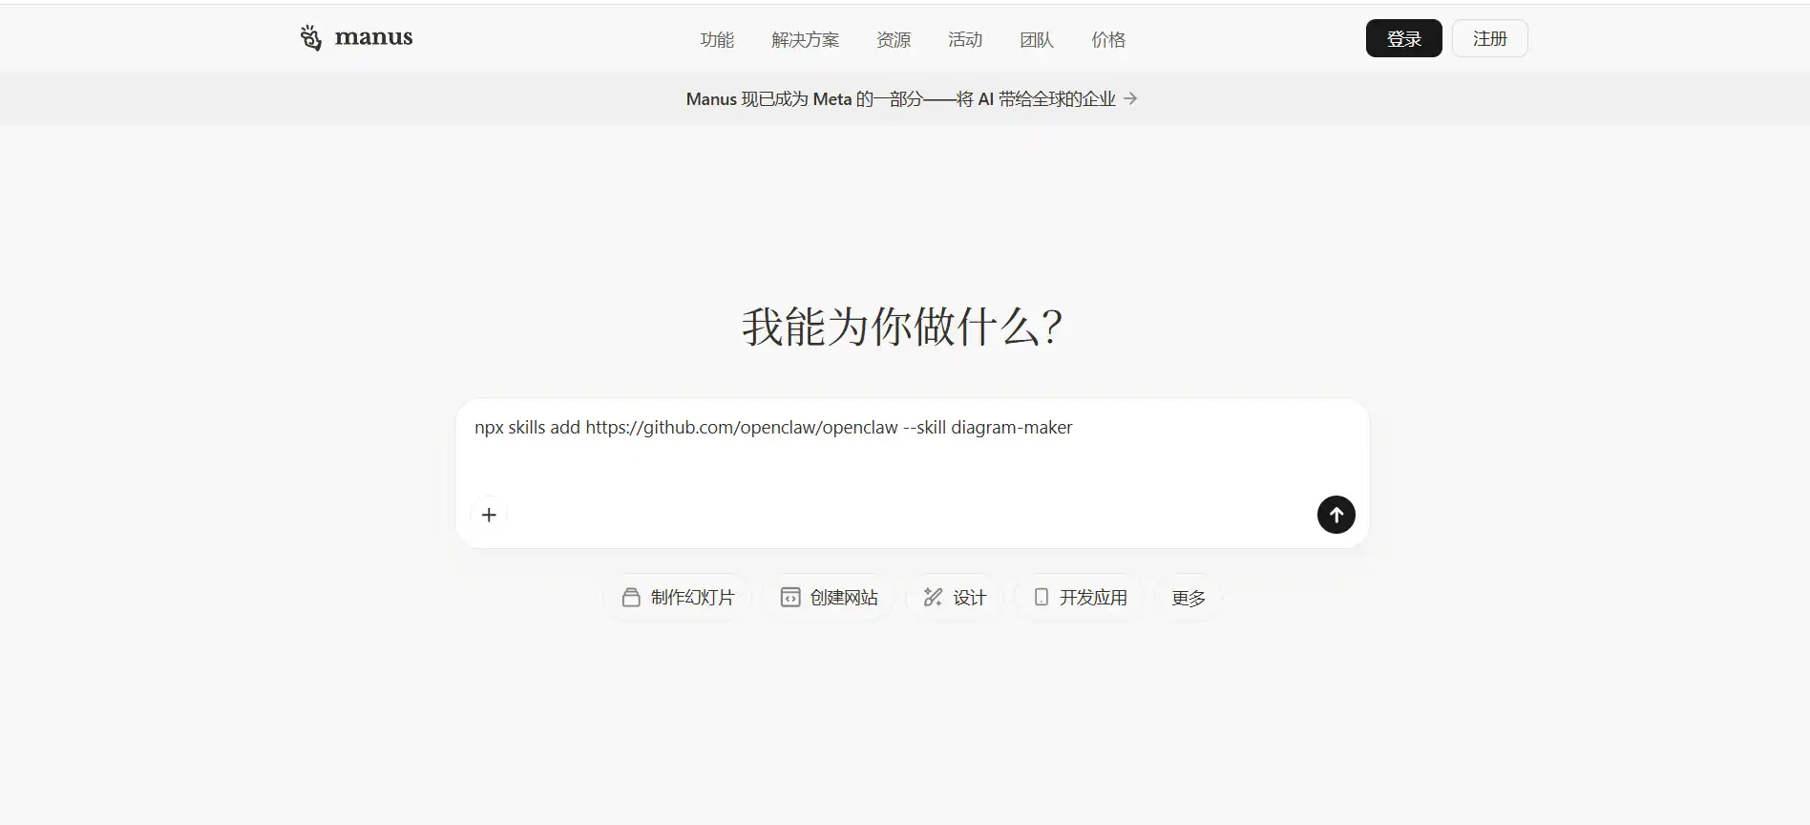This screenshot has width=1810, height=825.
Task: Click the design wand icon beside 设计
Action: click(x=933, y=598)
